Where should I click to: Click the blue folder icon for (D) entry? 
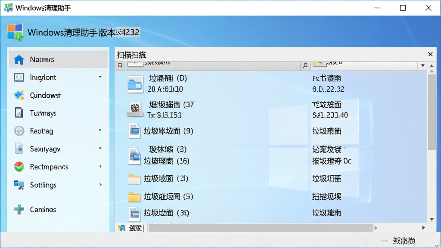[135, 84]
